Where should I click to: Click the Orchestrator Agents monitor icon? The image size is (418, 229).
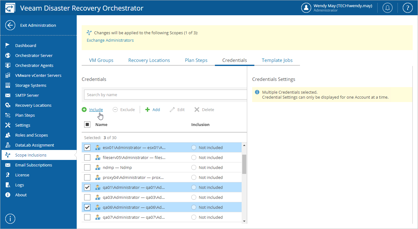click(x=8, y=65)
